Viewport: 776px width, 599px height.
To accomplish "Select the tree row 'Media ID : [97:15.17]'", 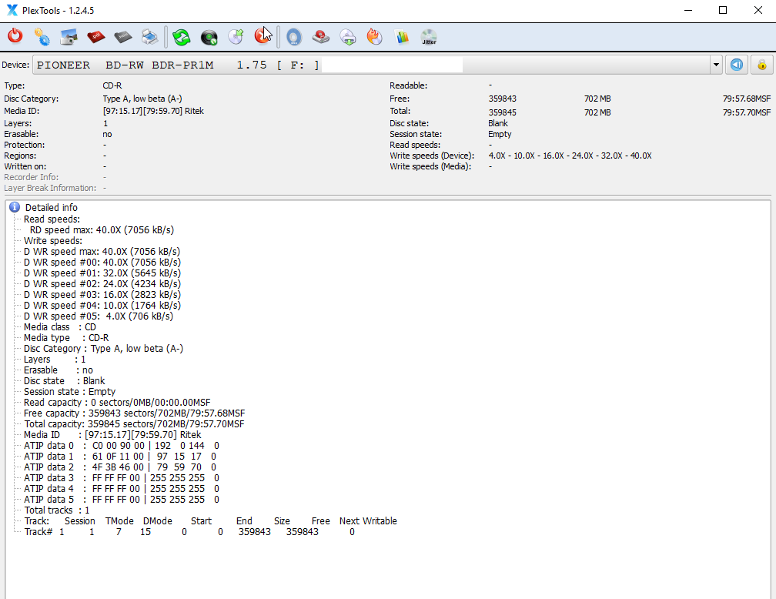I will pyautogui.click(x=112, y=435).
